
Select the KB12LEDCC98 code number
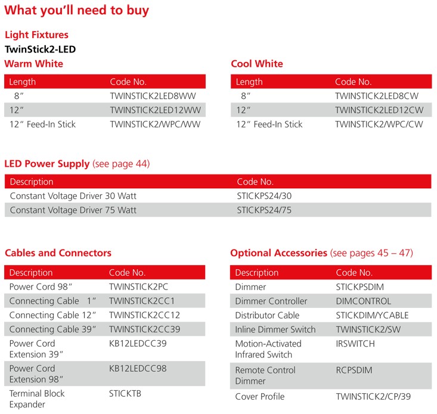point(138,369)
